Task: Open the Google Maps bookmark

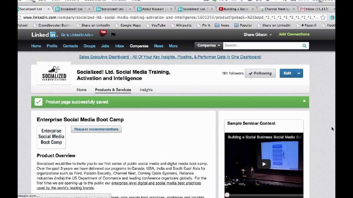Action: click(x=128, y=25)
